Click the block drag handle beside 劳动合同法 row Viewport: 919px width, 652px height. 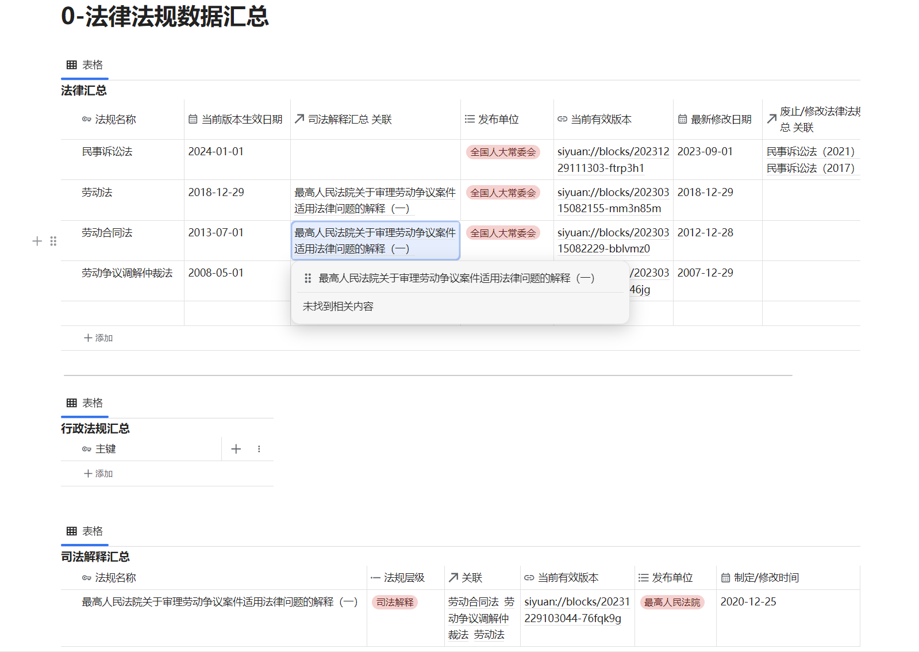(53, 241)
